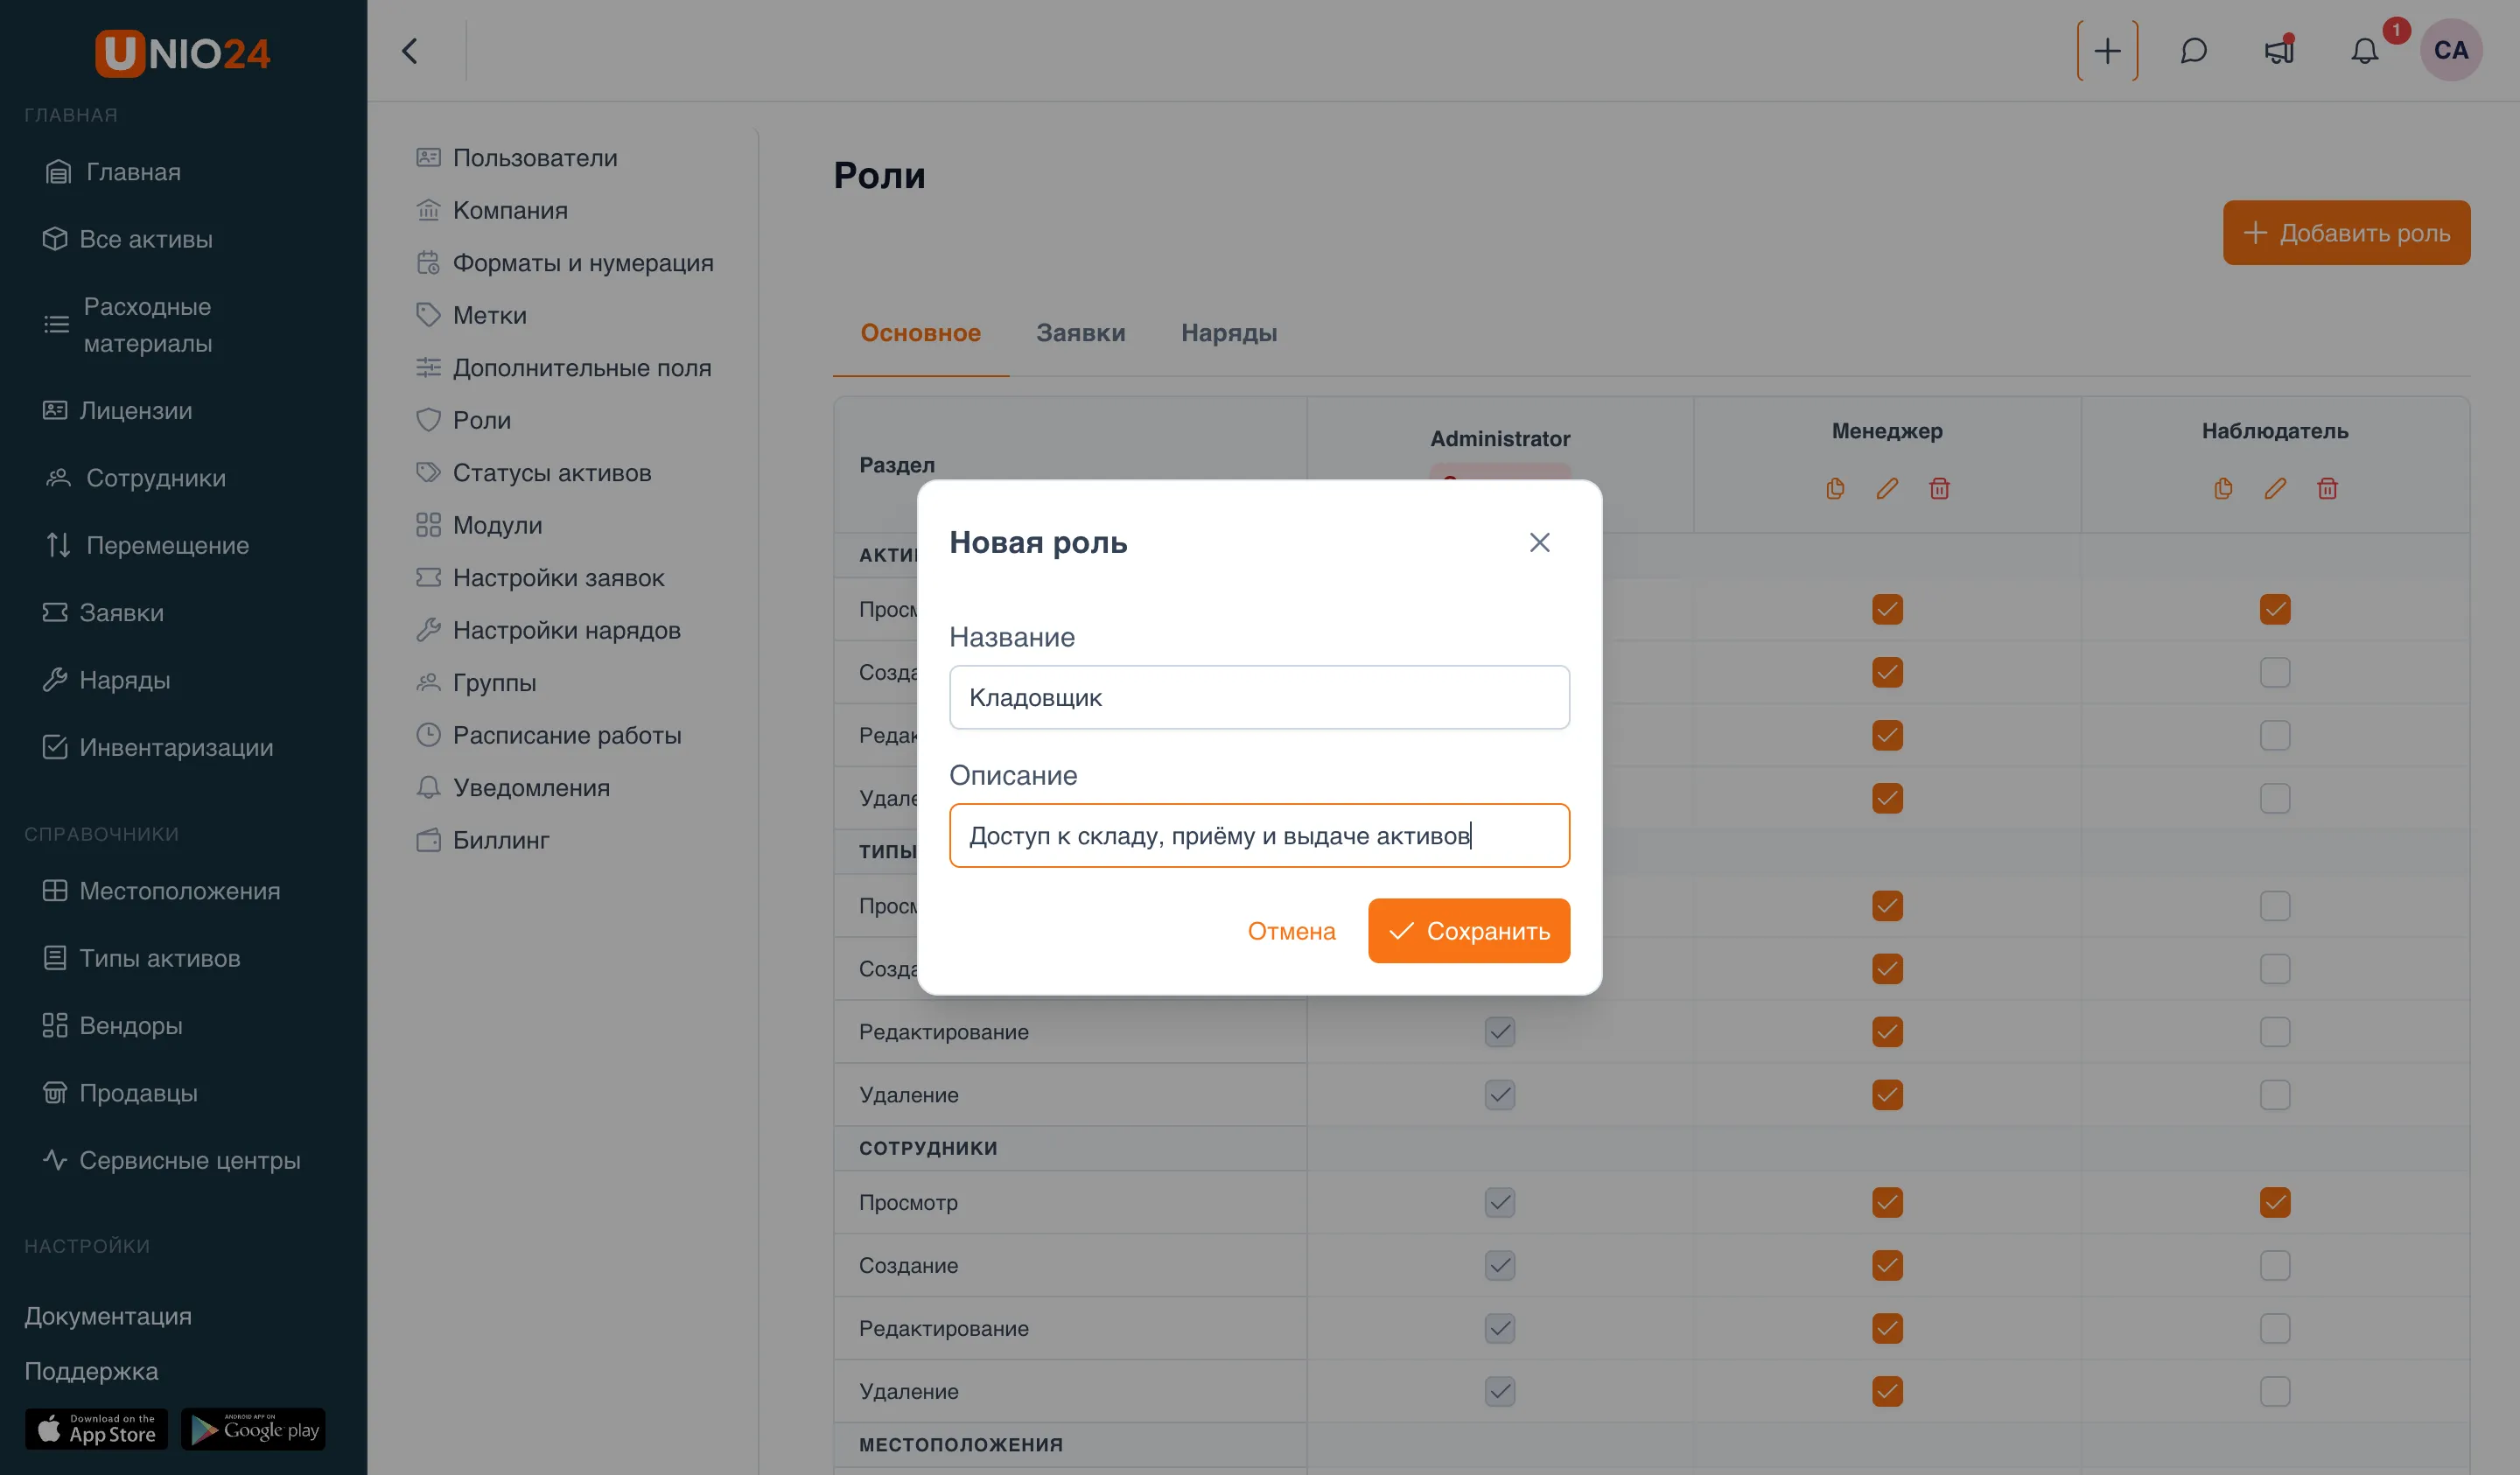The height and width of the screenshot is (1475, 2520).
Task: Click the trash delete icon under Наблюдатель
Action: pyautogui.click(x=2327, y=488)
